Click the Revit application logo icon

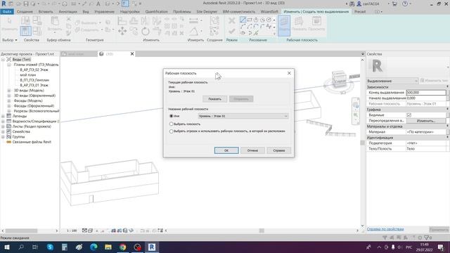pos(4,4)
